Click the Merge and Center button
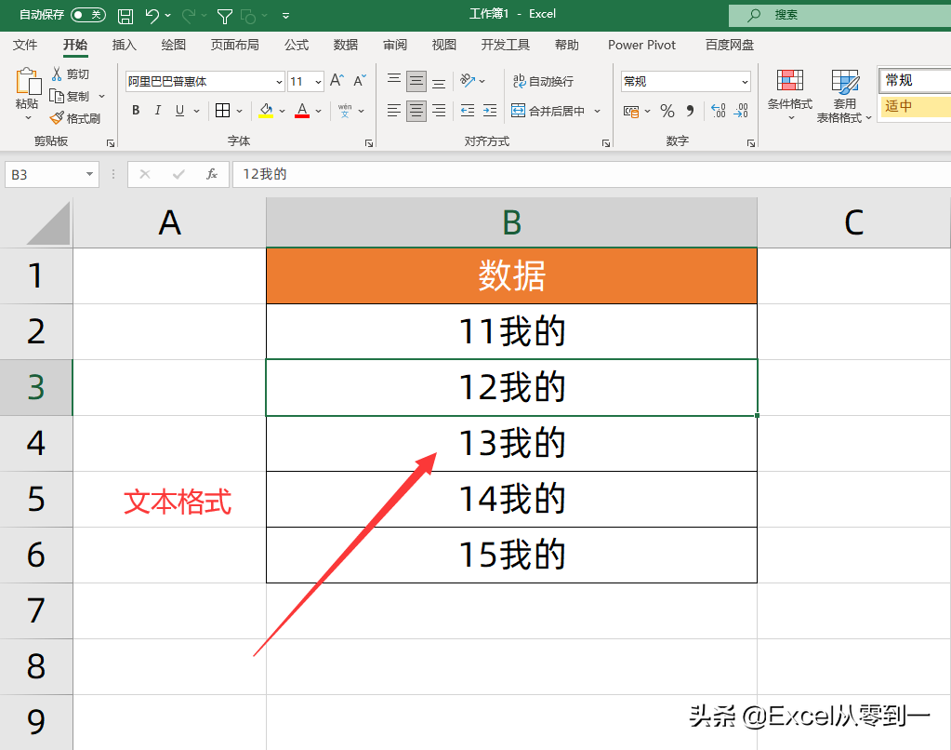951x750 pixels. (x=555, y=110)
